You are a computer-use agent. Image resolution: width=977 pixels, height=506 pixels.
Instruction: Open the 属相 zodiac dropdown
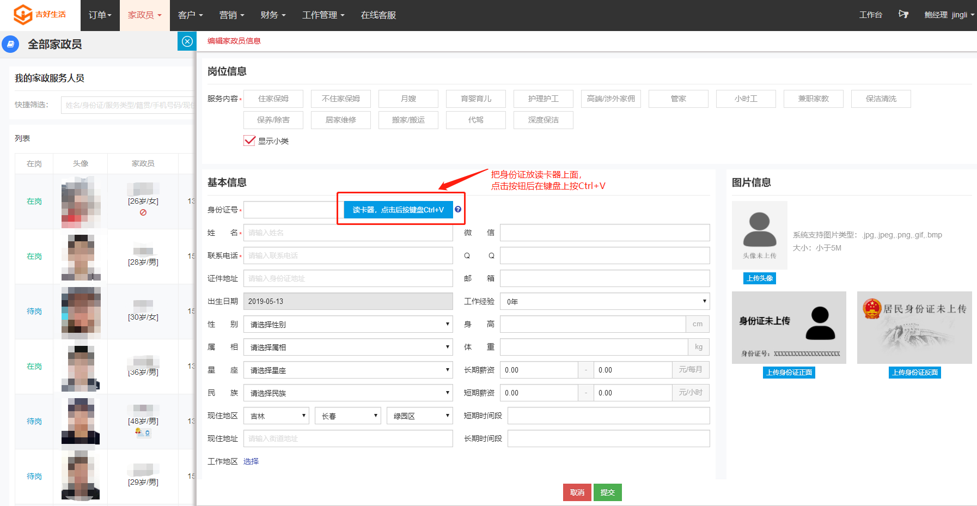click(x=348, y=347)
